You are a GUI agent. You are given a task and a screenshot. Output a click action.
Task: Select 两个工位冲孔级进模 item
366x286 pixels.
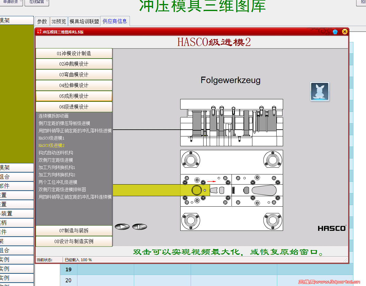[58, 182]
